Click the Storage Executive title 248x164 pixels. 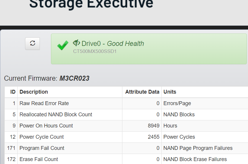point(91,4)
